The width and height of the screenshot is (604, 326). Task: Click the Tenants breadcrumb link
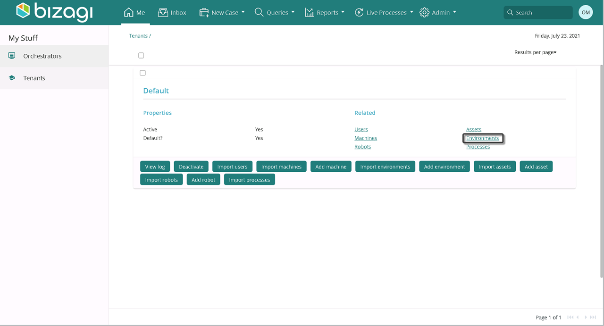138,36
